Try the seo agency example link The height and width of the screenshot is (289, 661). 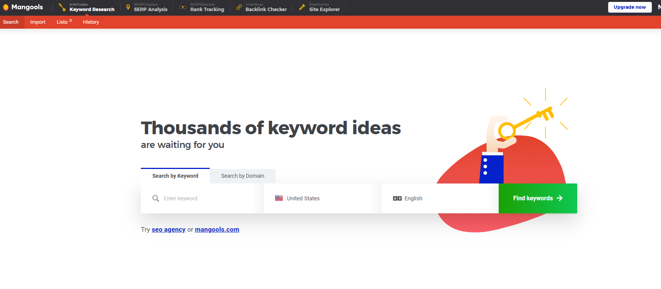point(168,229)
